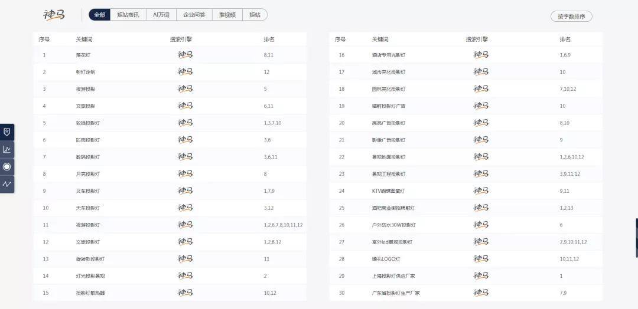This screenshot has height=309, width=638.
Task: Click the keyword 户外防水30W投影灯
Action: (393, 225)
